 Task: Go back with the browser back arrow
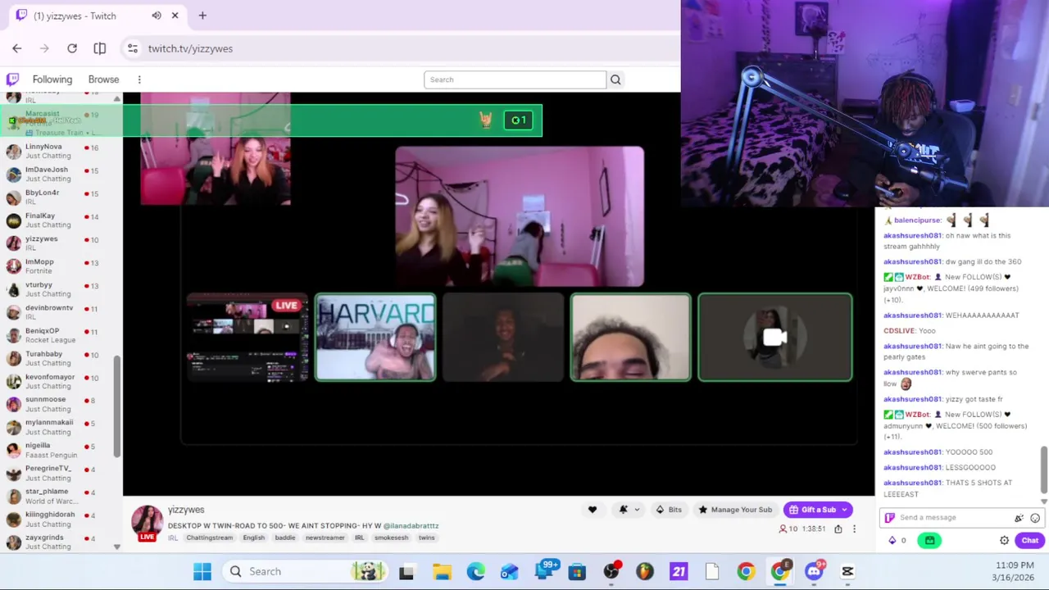pos(17,48)
